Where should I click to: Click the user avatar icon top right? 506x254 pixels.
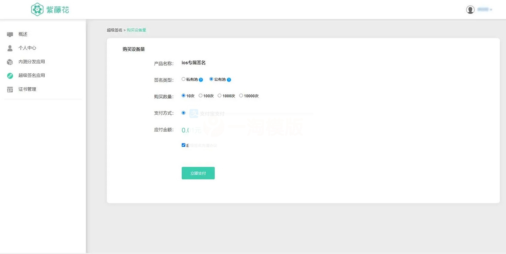[x=470, y=9]
